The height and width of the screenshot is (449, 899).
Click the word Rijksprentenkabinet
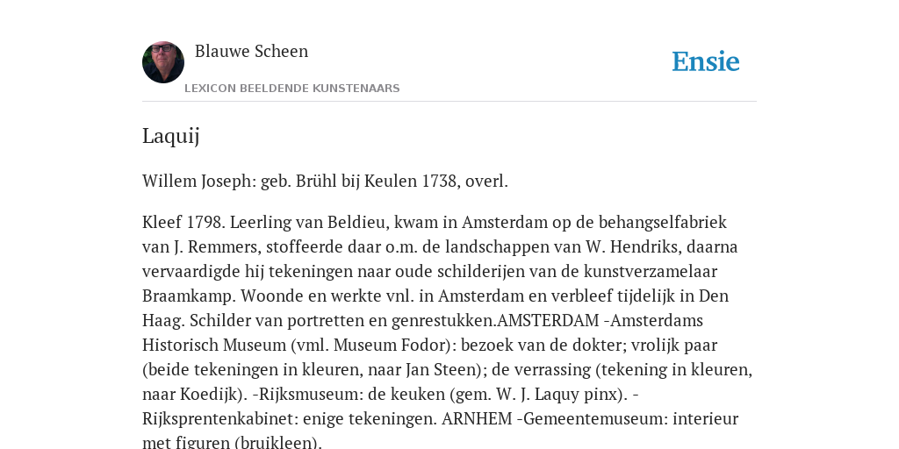[x=218, y=418]
